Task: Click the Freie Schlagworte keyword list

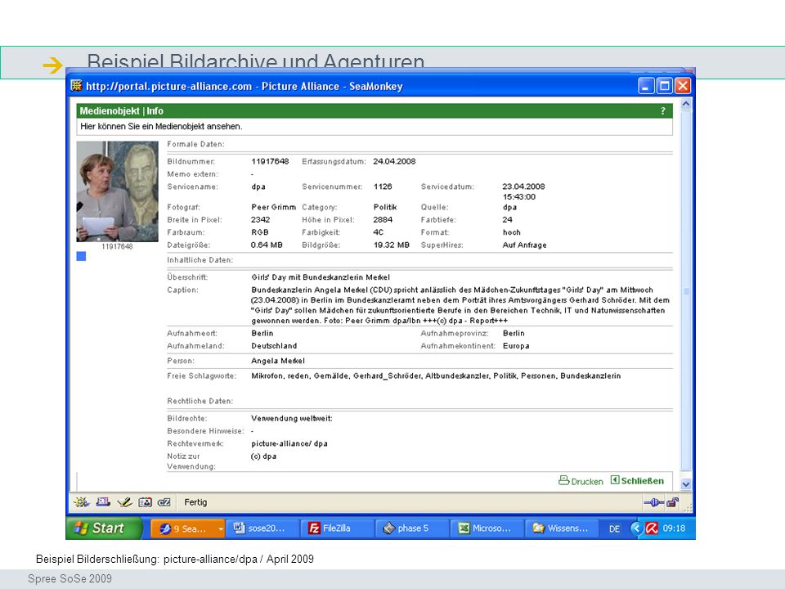Action: [x=436, y=375]
